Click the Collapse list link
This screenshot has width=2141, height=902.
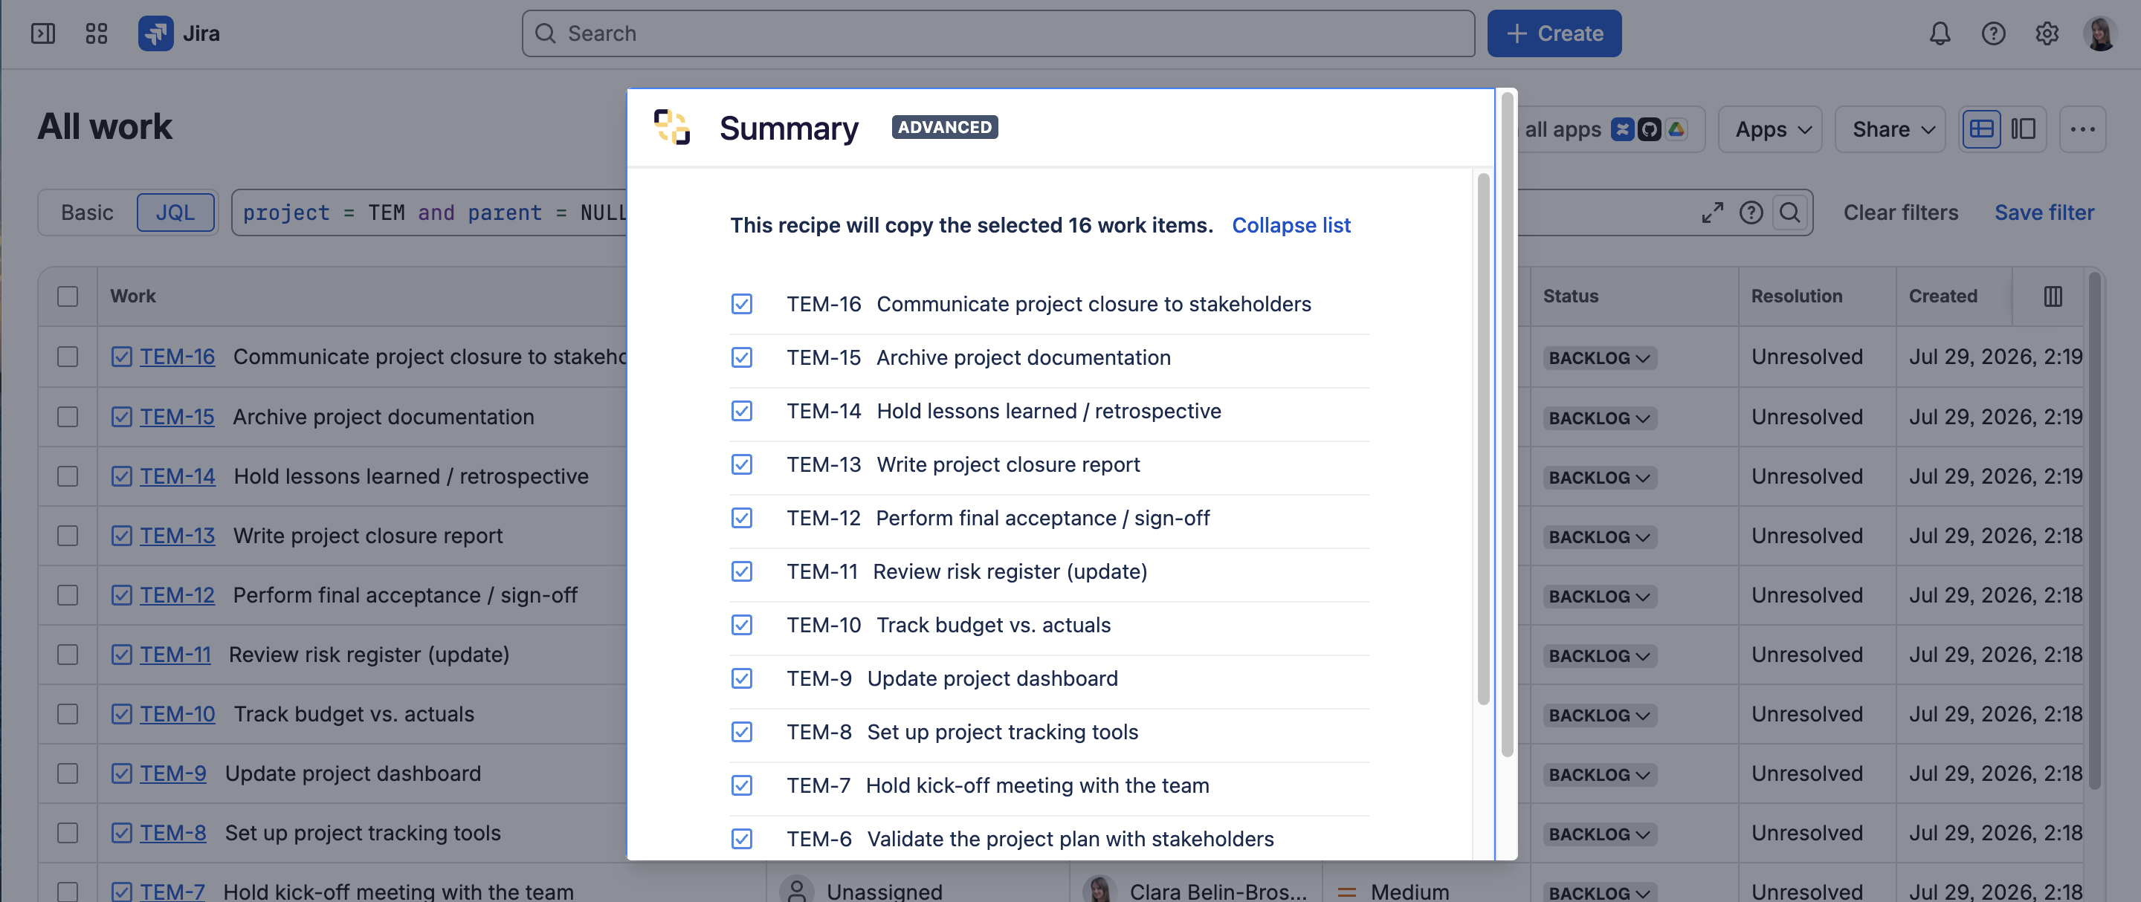pyautogui.click(x=1291, y=225)
